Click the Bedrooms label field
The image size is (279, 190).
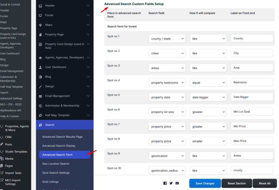252,82
